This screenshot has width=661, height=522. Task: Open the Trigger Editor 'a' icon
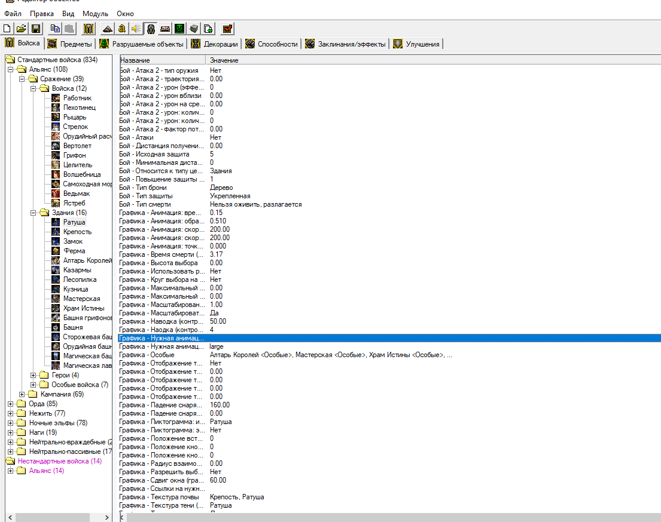tap(122, 29)
